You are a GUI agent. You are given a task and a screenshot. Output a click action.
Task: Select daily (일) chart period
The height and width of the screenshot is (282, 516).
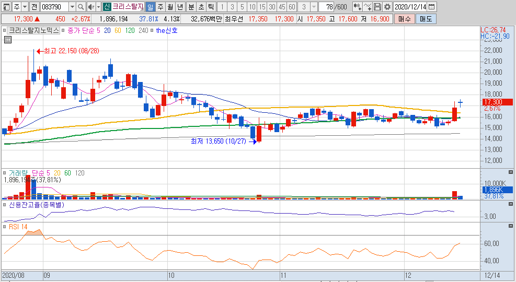point(150,7)
